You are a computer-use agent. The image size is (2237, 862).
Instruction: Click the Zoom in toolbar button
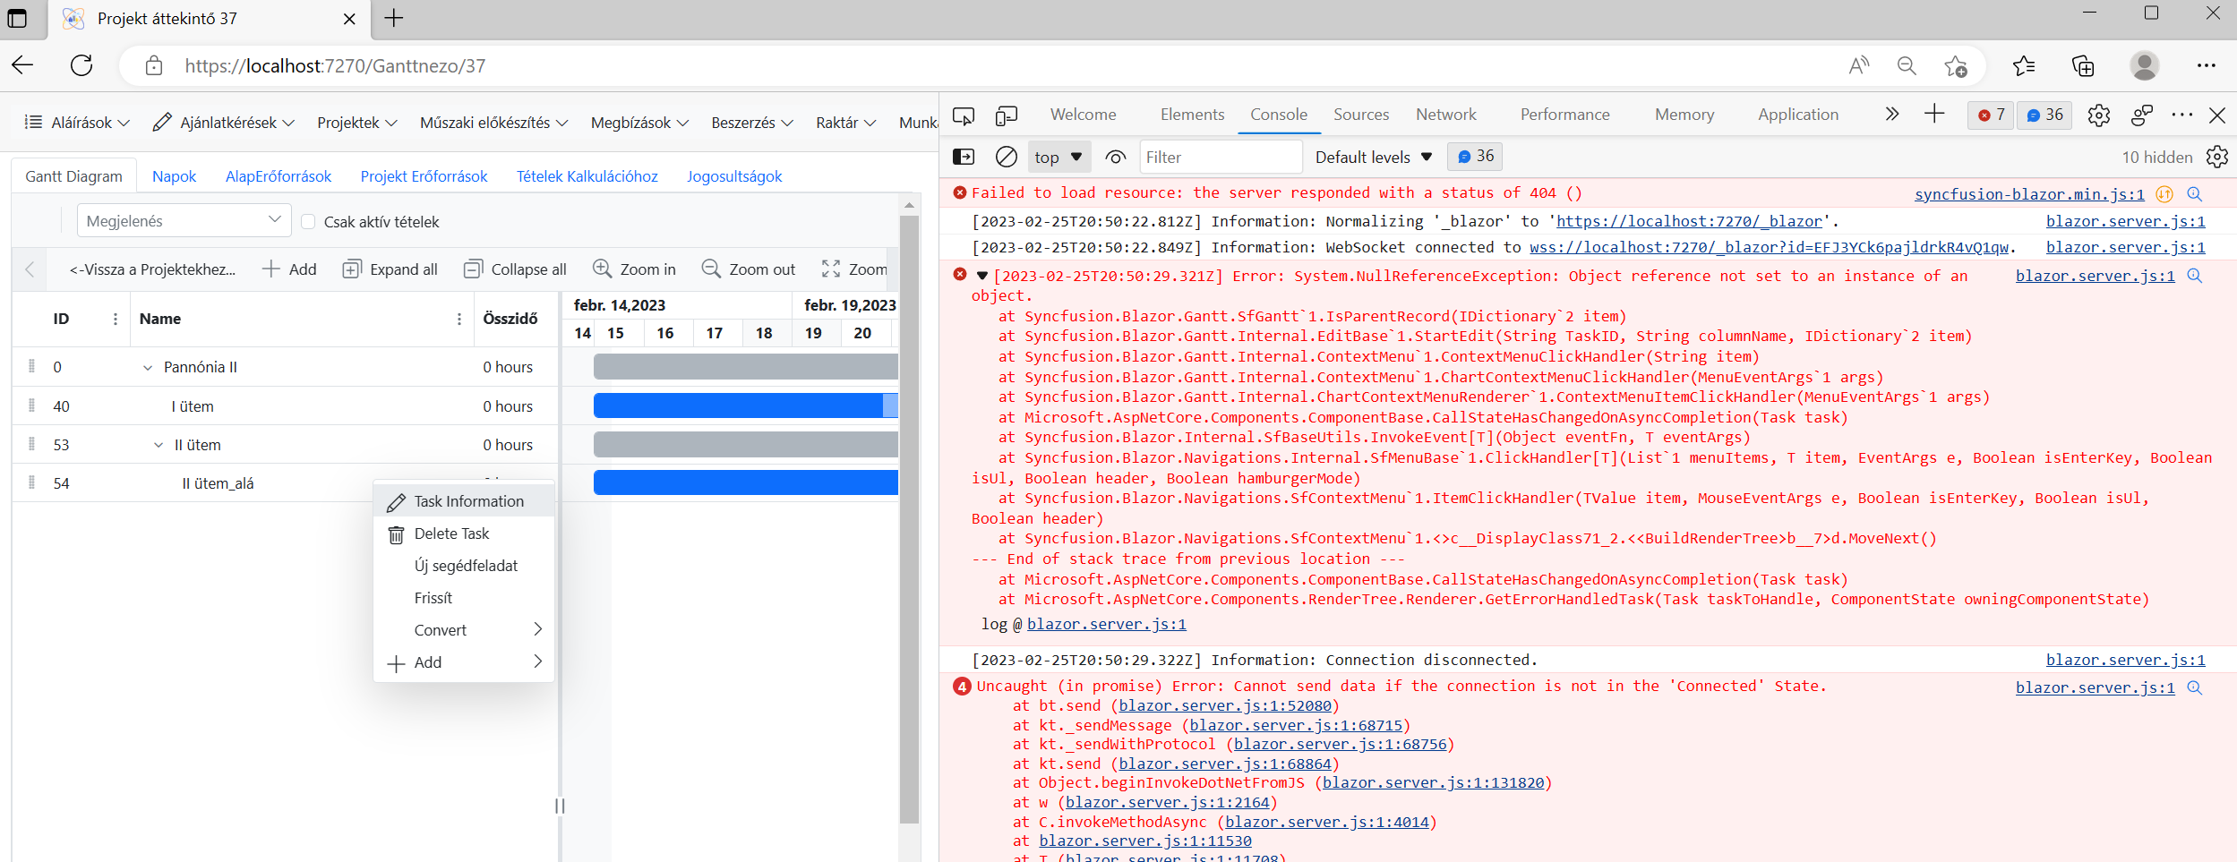pyautogui.click(x=634, y=269)
